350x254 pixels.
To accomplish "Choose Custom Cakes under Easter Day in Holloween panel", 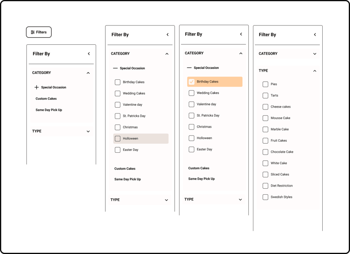I will pyautogui.click(x=125, y=169).
